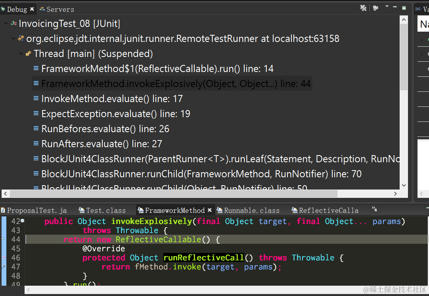Click the horizontal scrollbar under the Debug tree
This screenshot has width=429, height=296.
(170, 194)
